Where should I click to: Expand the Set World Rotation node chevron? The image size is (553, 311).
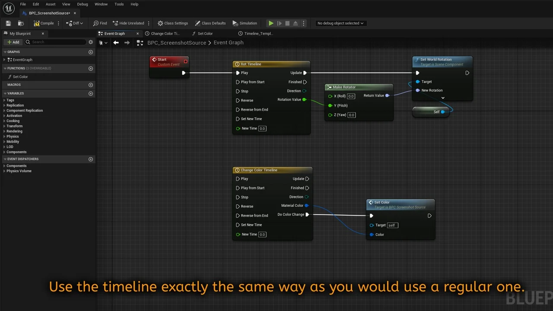pos(443,98)
